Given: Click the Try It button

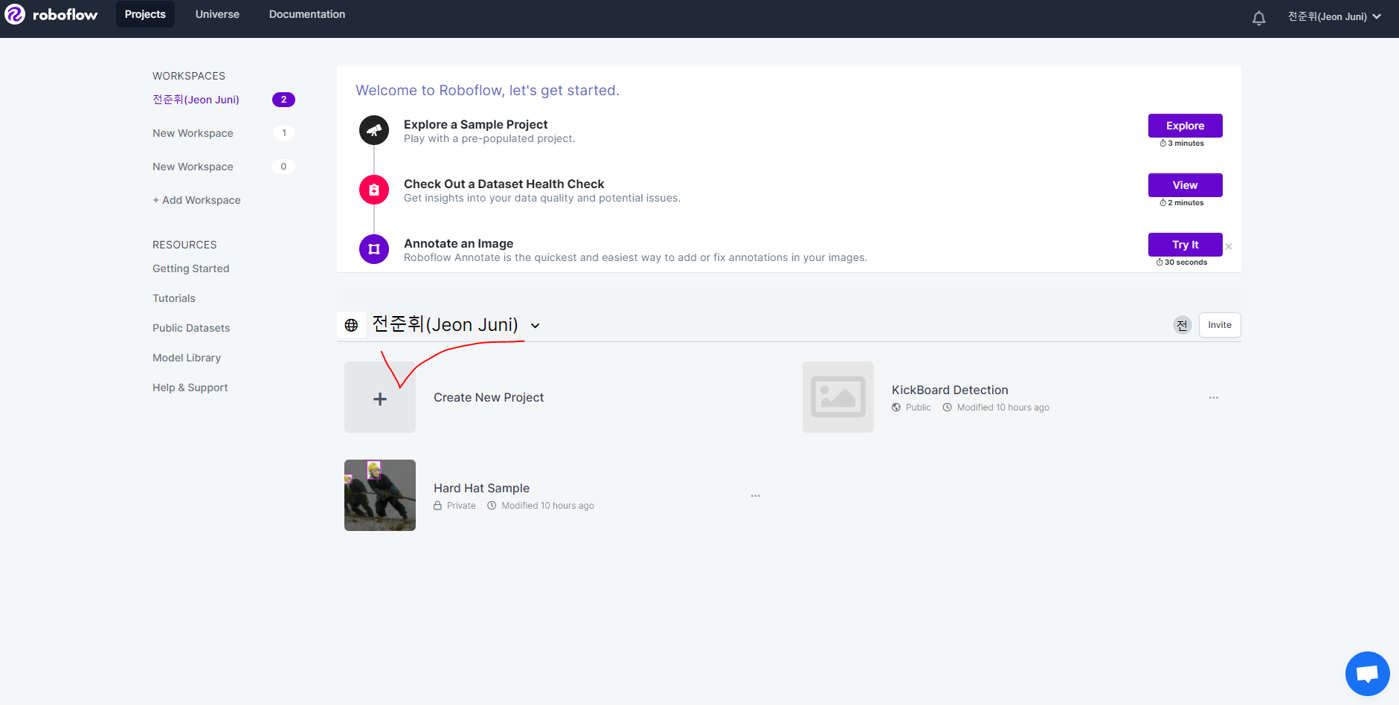Looking at the screenshot, I should point(1185,245).
